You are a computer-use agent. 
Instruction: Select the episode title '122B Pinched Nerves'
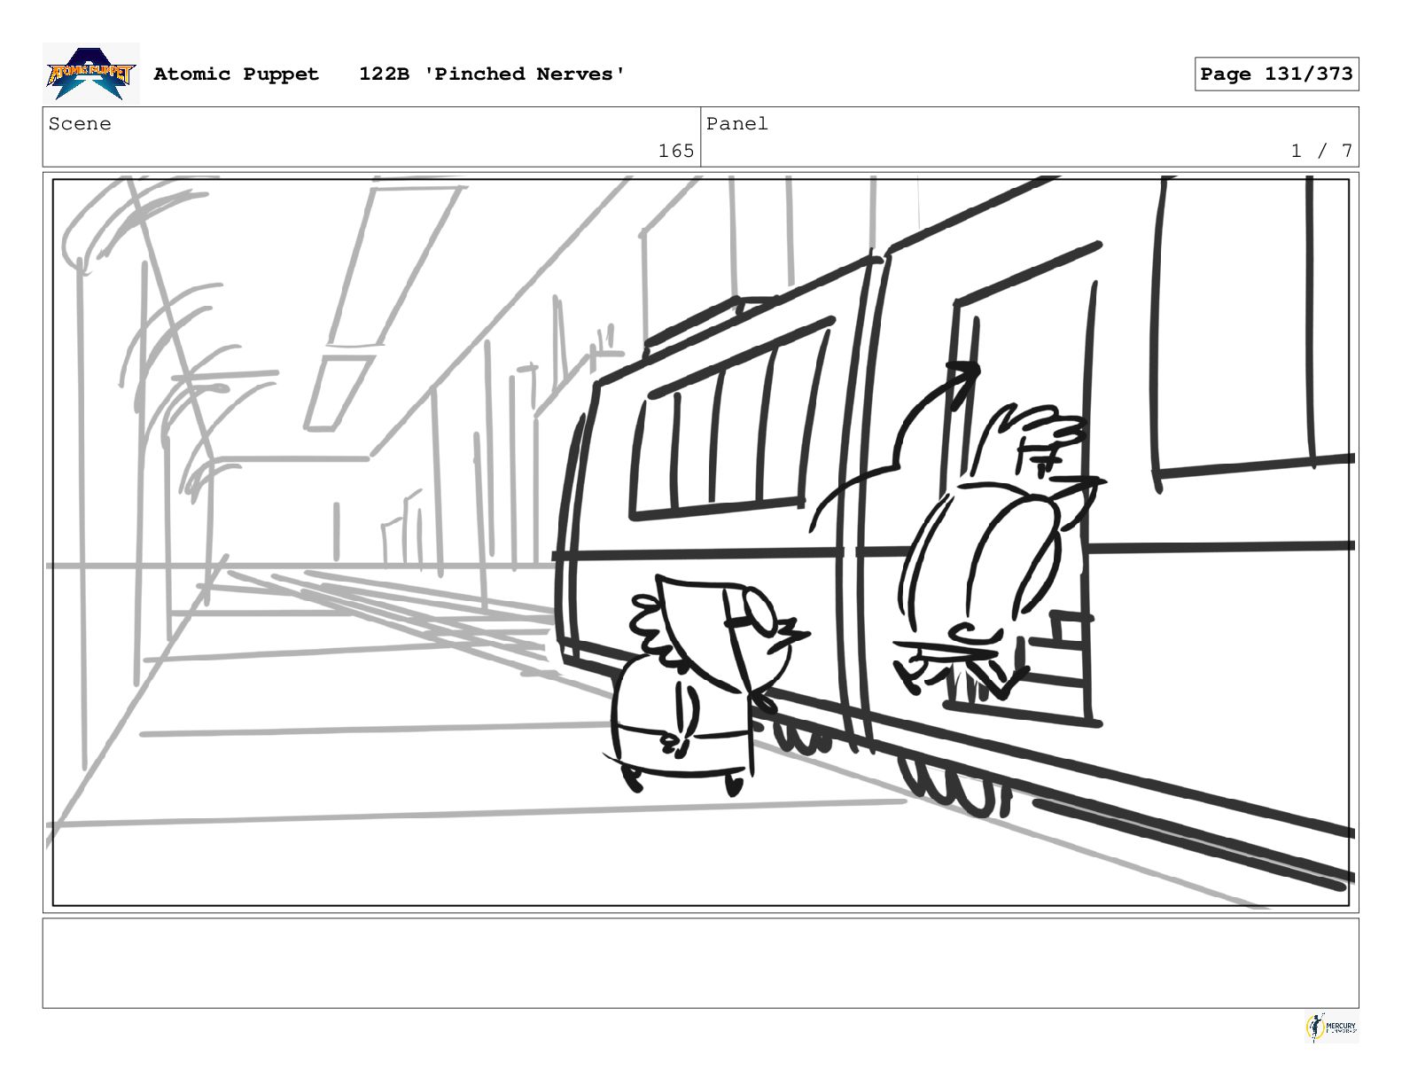(x=492, y=74)
